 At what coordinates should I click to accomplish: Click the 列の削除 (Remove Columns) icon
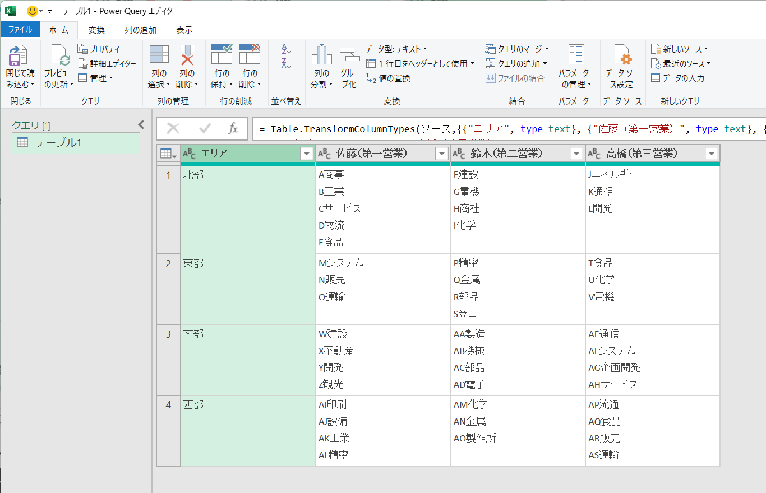coord(186,63)
